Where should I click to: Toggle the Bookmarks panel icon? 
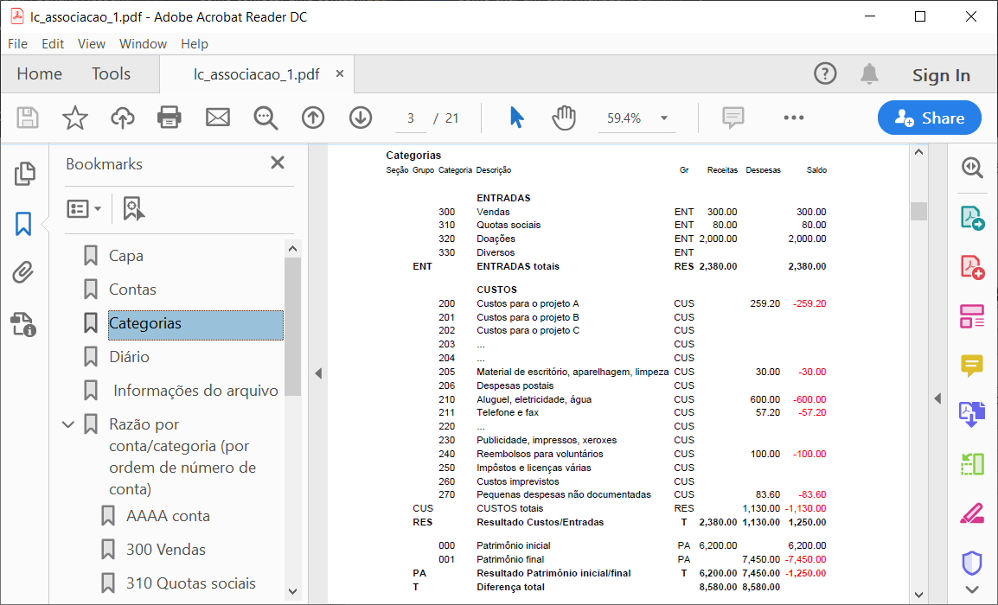(23, 224)
